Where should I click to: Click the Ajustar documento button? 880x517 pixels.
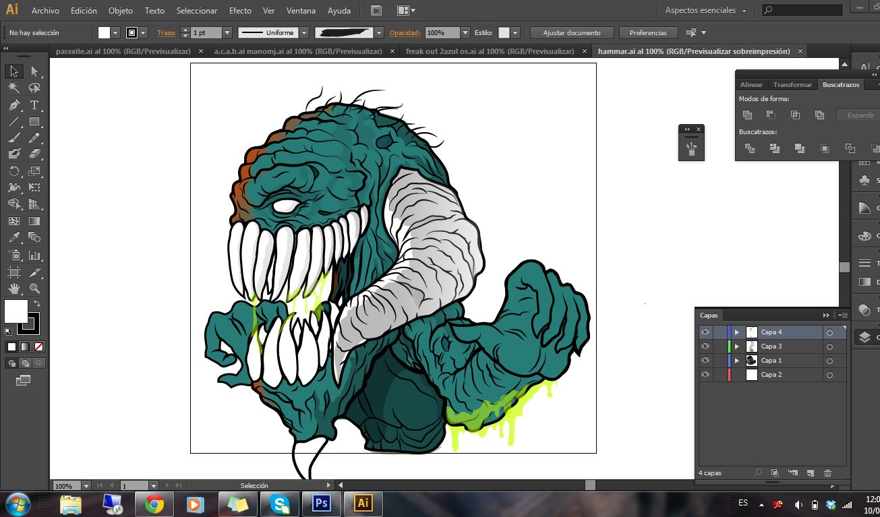[x=570, y=32]
